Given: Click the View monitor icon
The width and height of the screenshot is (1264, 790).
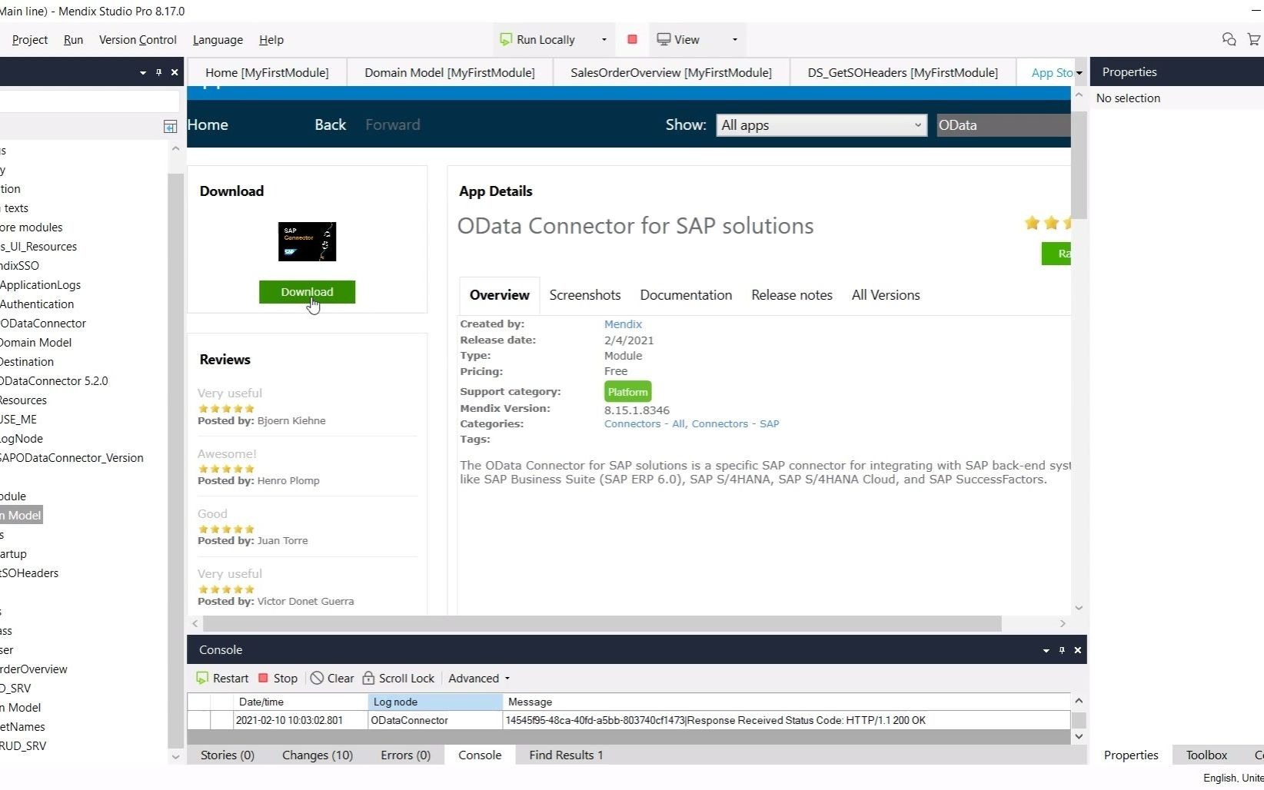Looking at the screenshot, I should 664,39.
